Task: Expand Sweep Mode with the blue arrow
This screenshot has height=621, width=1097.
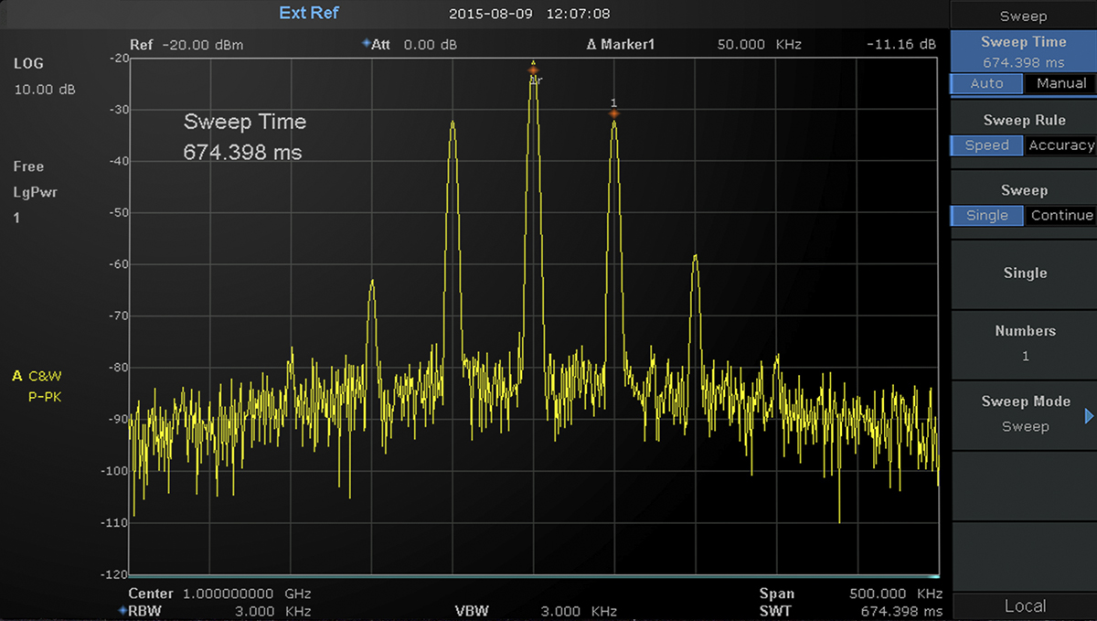Action: [x=1089, y=416]
